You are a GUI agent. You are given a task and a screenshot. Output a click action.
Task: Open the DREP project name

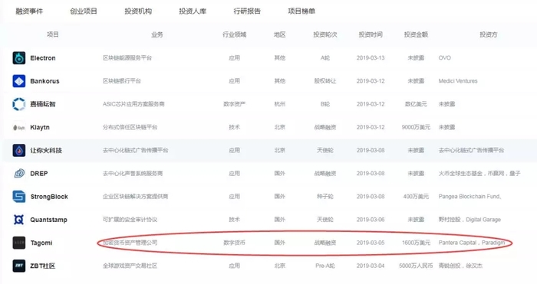(39, 174)
